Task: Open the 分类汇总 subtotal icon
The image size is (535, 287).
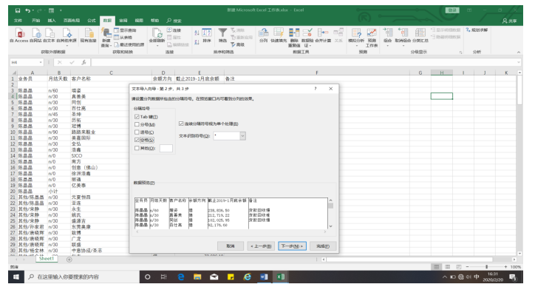Action: (x=420, y=33)
